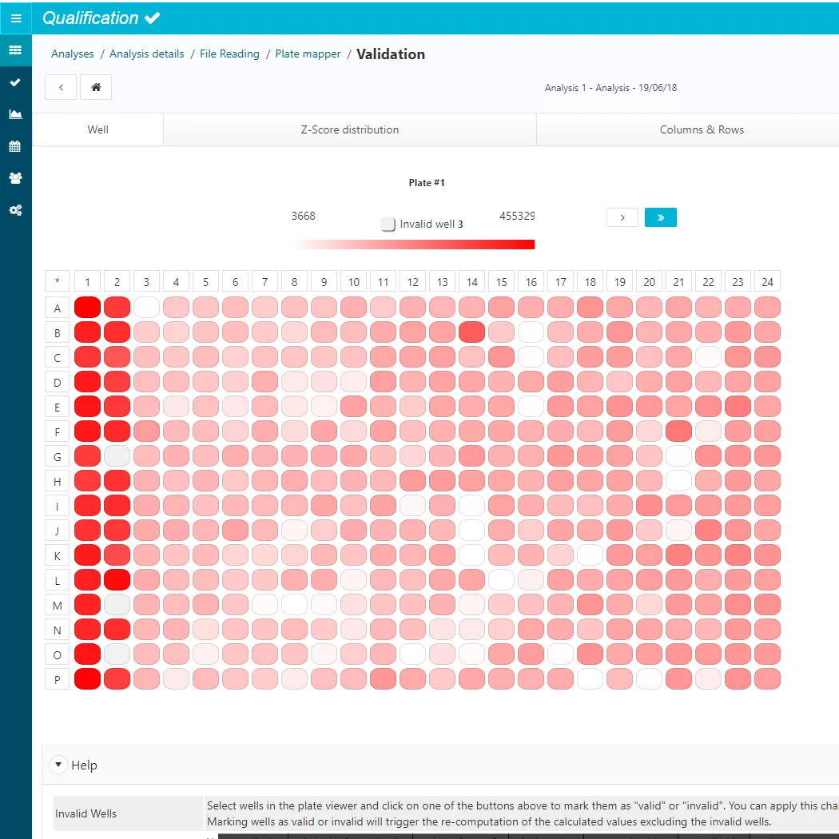Go back with the left chevron button
Screen dimensions: 839x839
(61, 87)
